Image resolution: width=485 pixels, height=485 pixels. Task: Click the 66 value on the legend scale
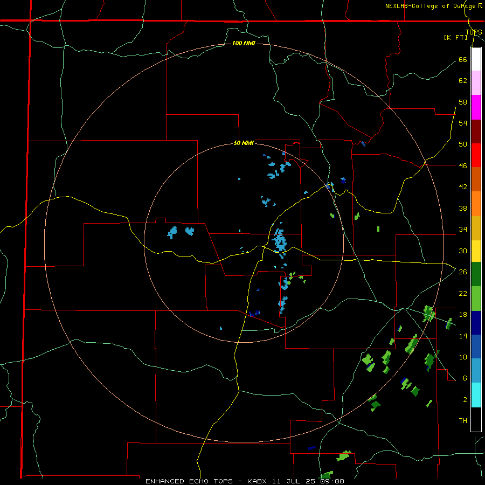(463, 59)
